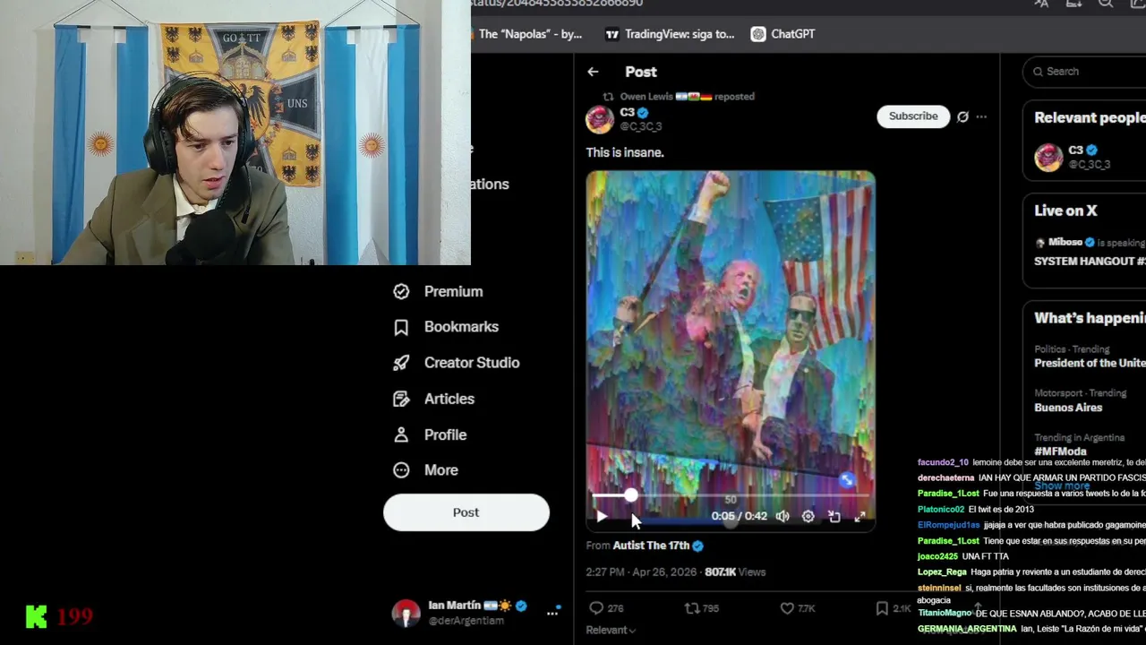The image size is (1146, 645).
Task: Mute the video with the speaker icon
Action: (x=783, y=516)
